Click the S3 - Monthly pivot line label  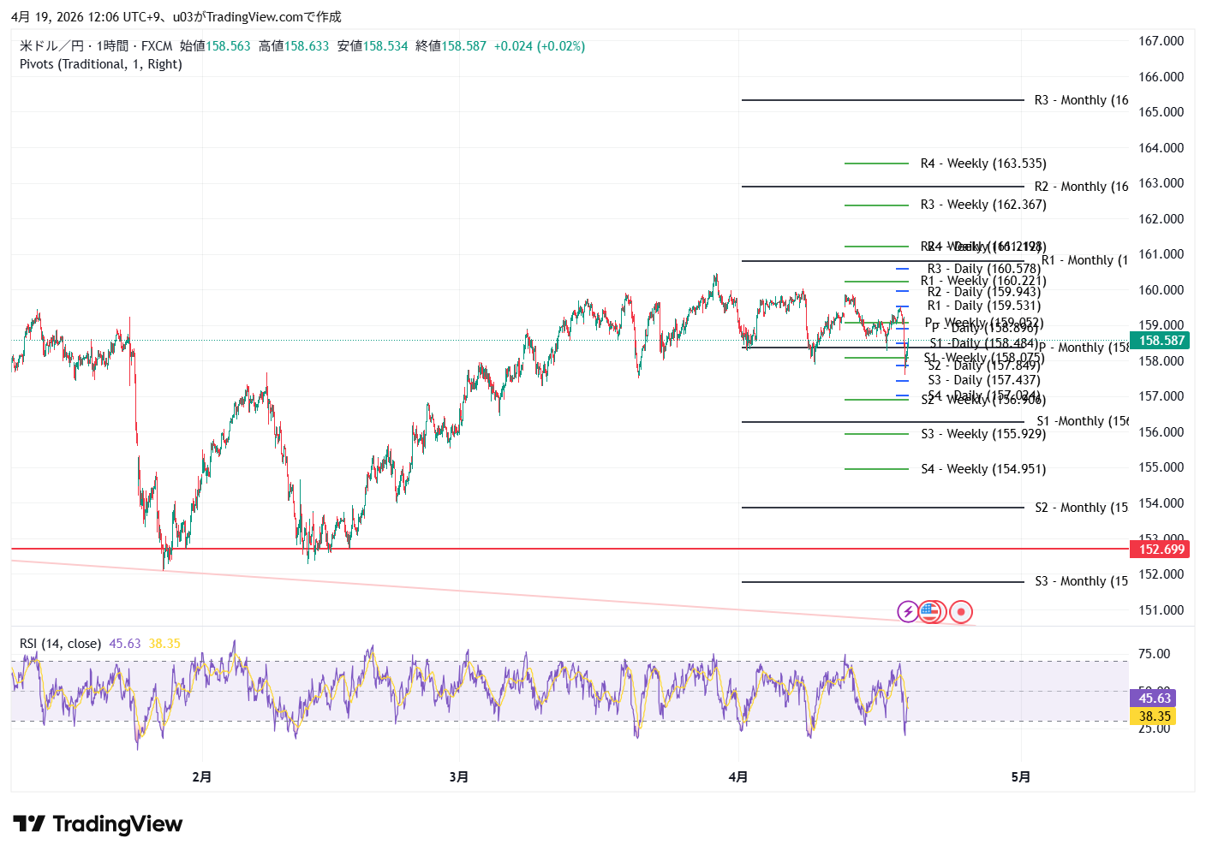(1080, 581)
